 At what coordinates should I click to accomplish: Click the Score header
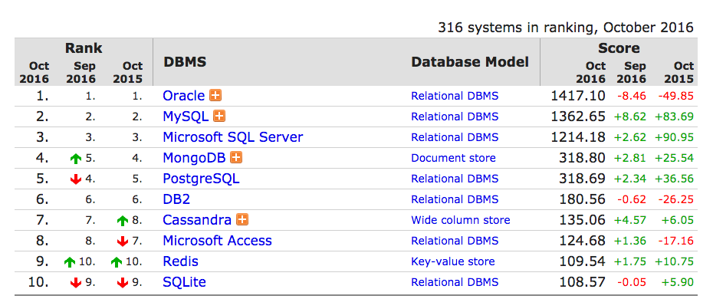click(x=619, y=48)
